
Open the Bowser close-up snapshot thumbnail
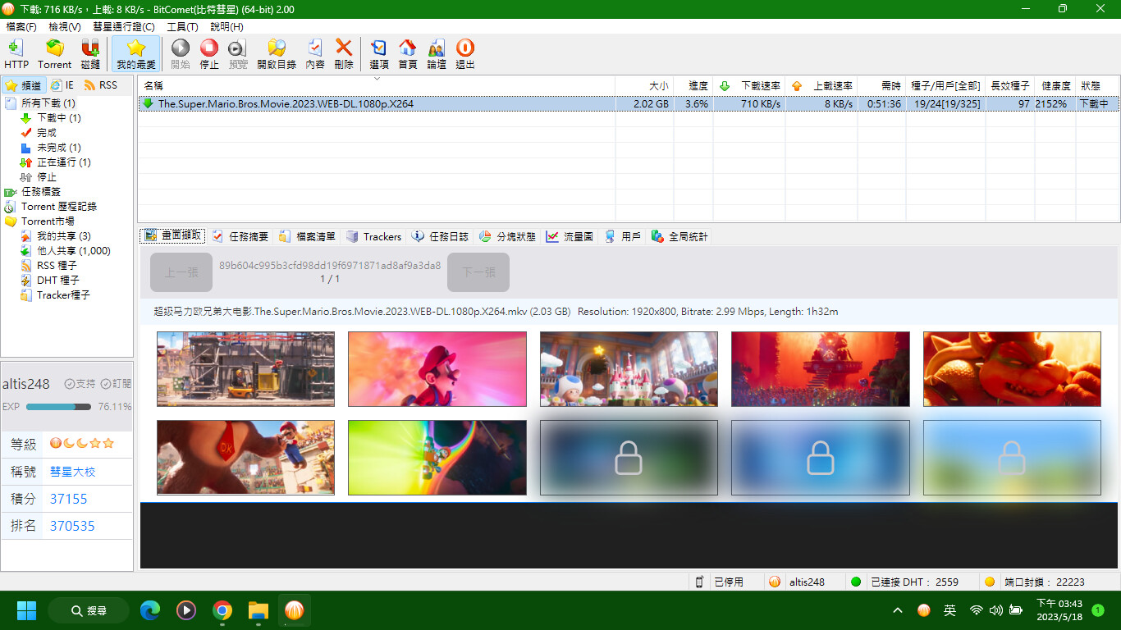[x=1012, y=369]
